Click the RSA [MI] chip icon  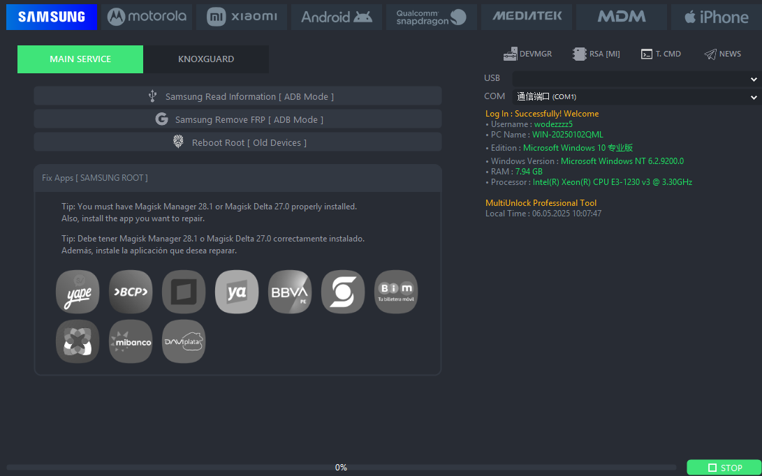(x=596, y=53)
